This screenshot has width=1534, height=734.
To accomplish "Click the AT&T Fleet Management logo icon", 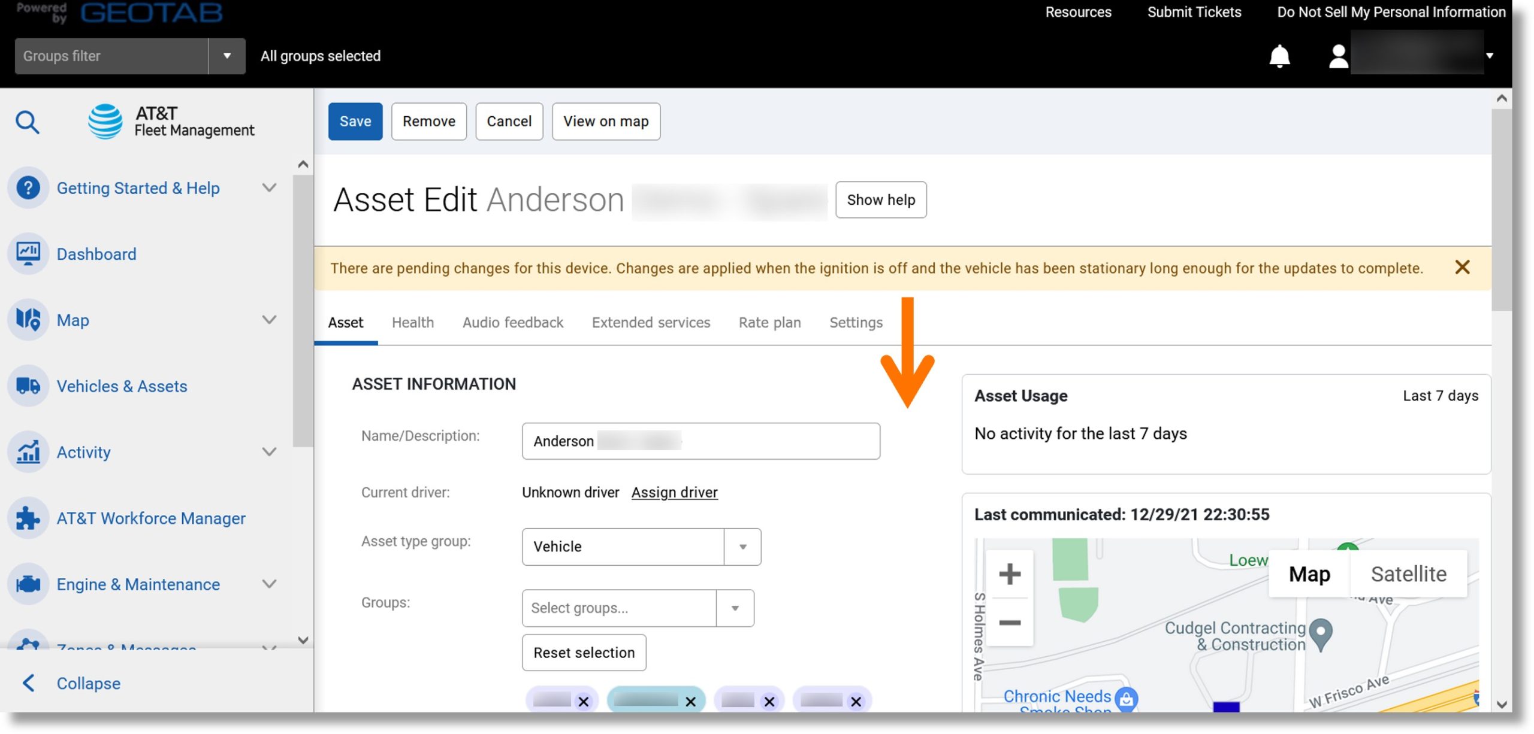I will [x=105, y=121].
